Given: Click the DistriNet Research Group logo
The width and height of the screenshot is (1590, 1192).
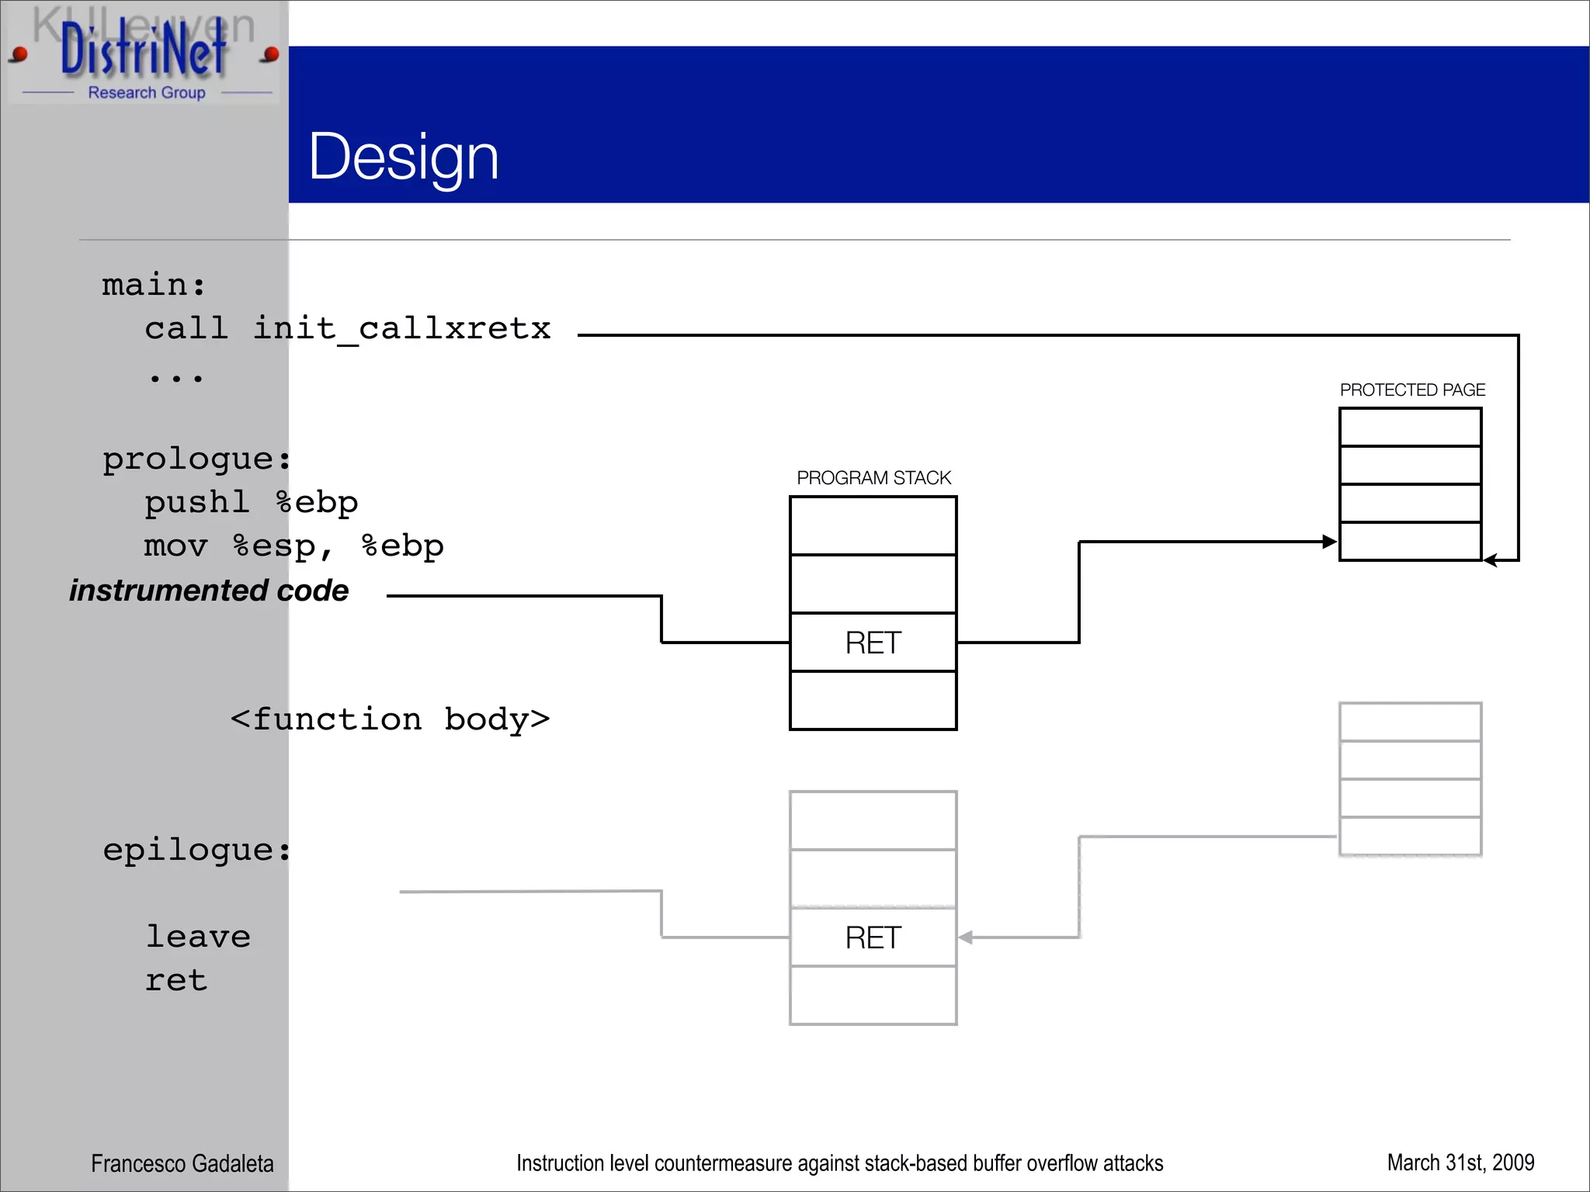Looking at the screenshot, I should (144, 54).
